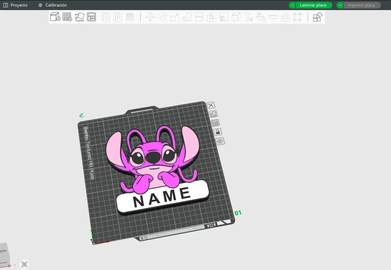This screenshot has height=270, width=391.
Task: Expand the Imprimir placa dropdown arrow
Action: [x=340, y=5]
